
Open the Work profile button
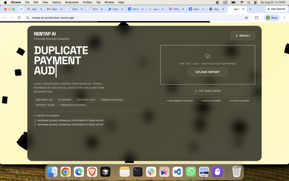click(x=272, y=18)
